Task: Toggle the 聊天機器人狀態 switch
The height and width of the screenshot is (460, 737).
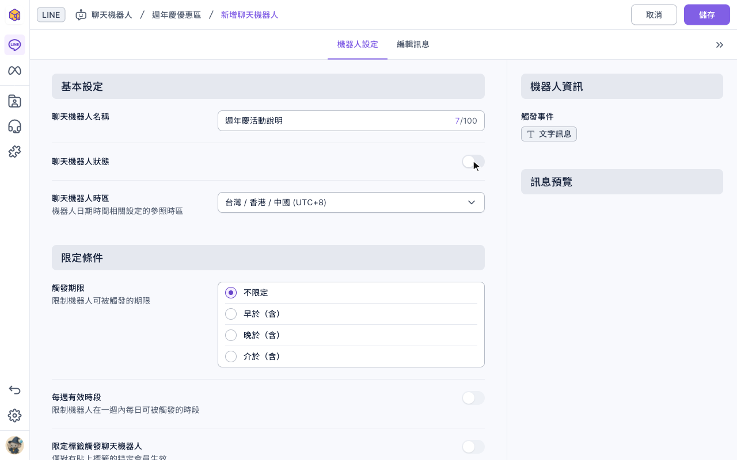Action: [473, 162]
